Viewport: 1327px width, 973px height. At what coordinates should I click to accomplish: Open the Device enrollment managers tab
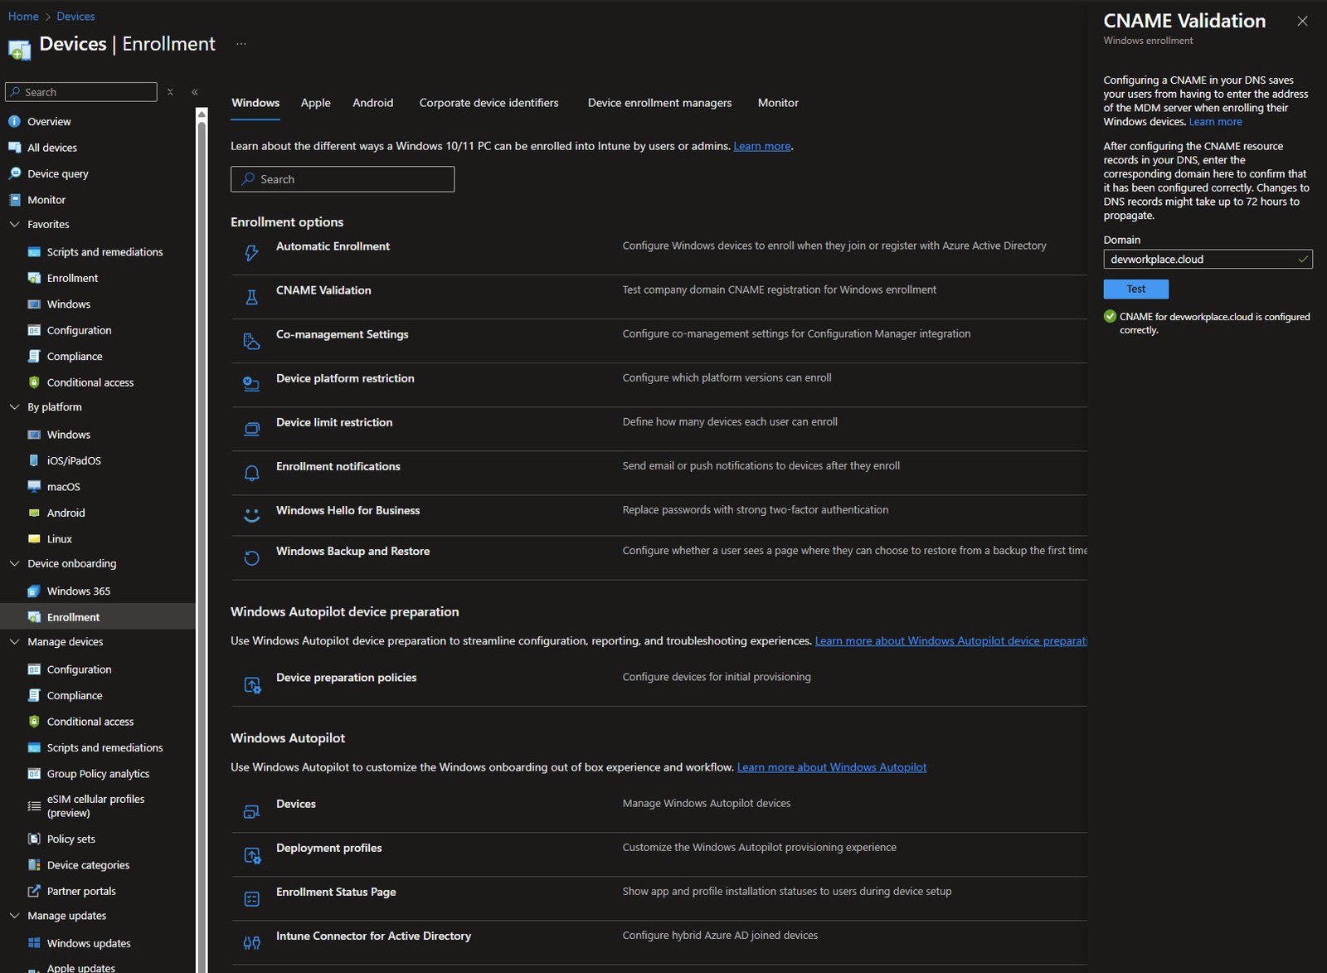659,103
